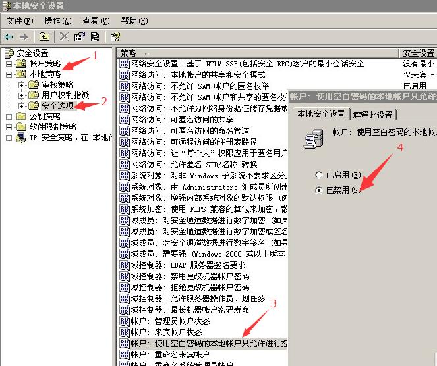Open the Properties toolbar icon
This screenshot has height=366, width=437.
coord(80,36)
